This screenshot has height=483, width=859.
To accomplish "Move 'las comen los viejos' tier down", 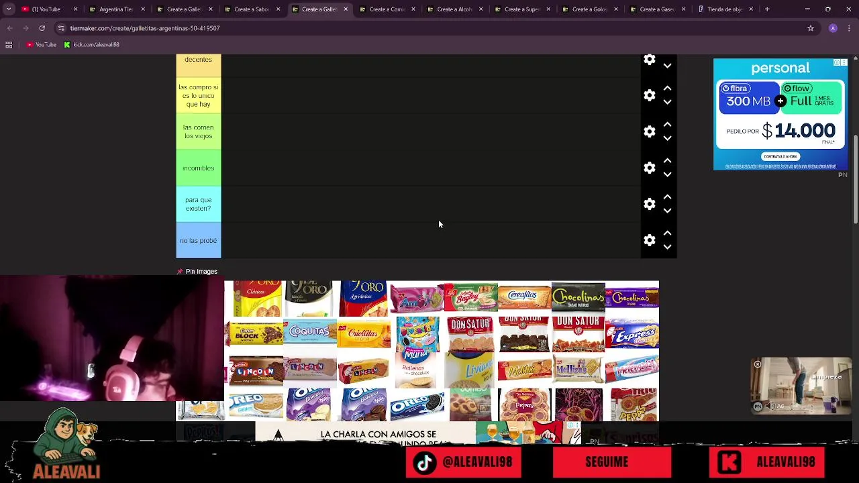I will coord(667,138).
